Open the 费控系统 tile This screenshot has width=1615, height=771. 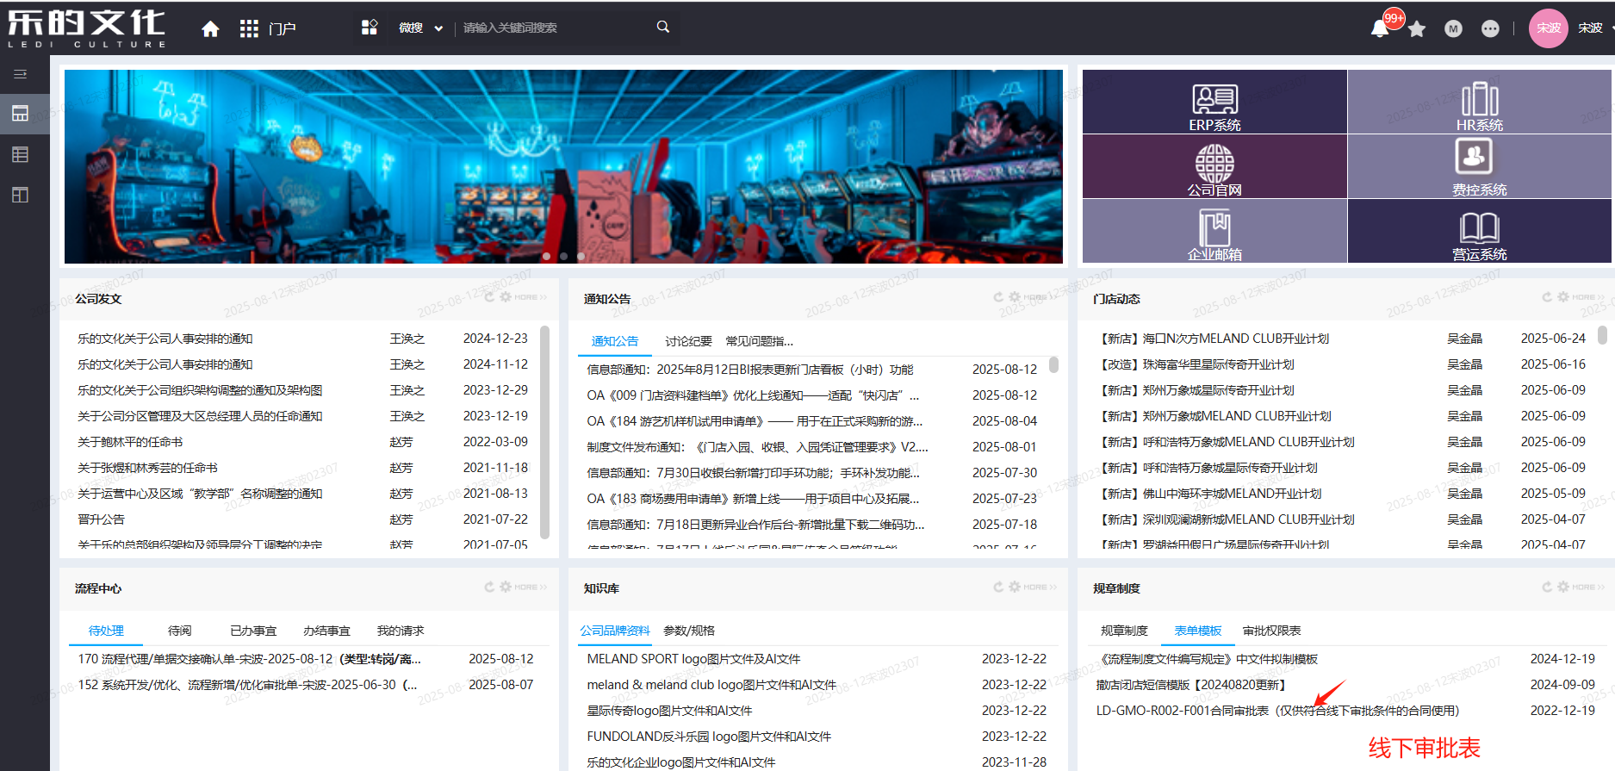pos(1479,164)
